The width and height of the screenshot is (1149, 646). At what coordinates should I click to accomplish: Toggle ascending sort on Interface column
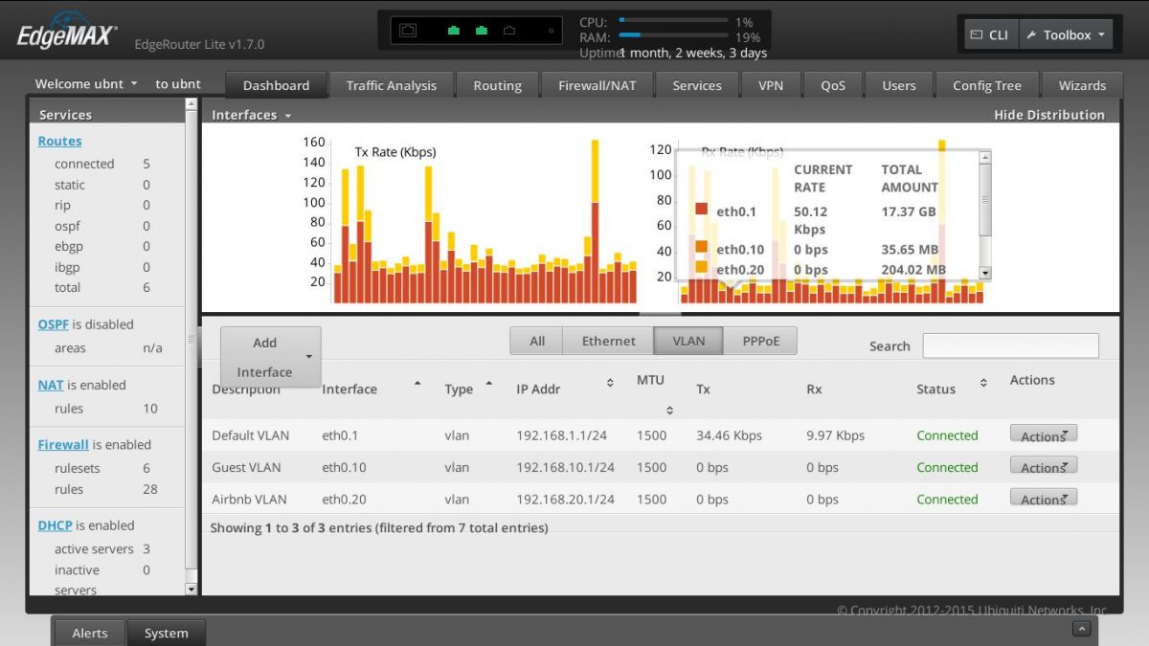click(x=417, y=382)
